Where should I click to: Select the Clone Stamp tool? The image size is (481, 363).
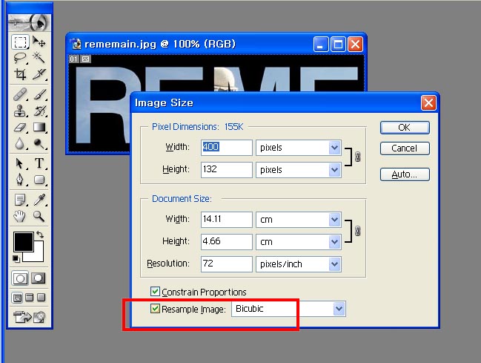pyautogui.click(x=20, y=111)
